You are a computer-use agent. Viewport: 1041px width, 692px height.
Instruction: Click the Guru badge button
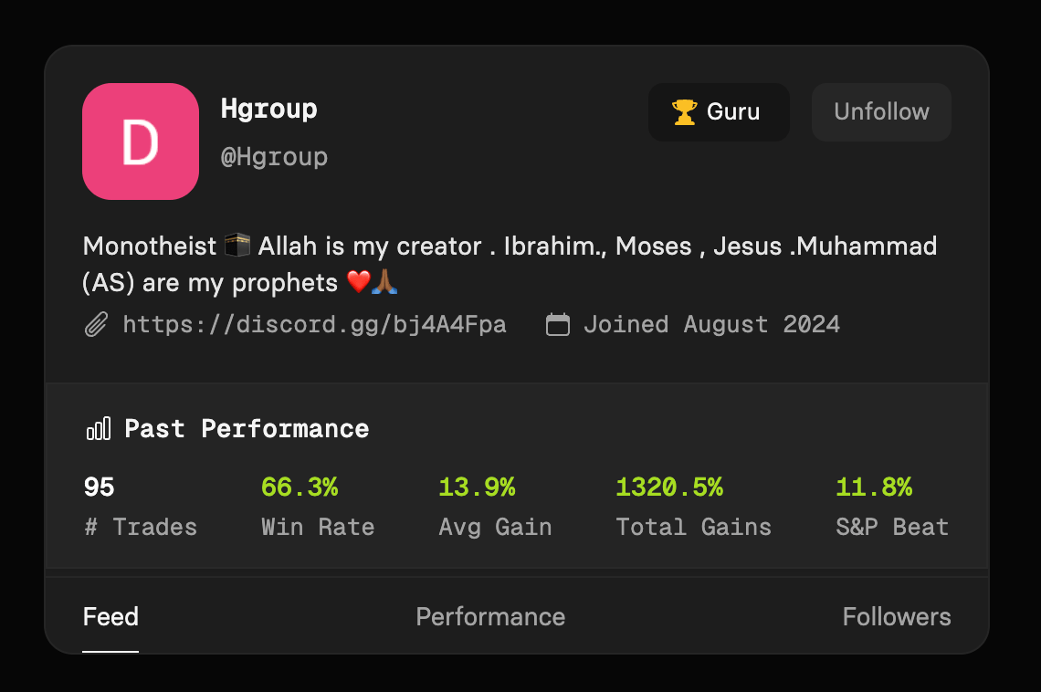(719, 112)
